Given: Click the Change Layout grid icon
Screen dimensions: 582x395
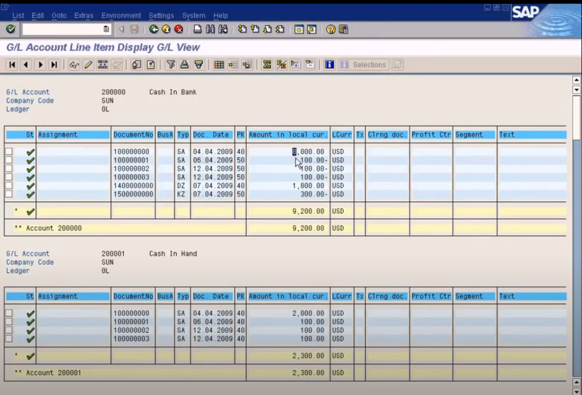Looking at the screenshot, I should (219, 65).
